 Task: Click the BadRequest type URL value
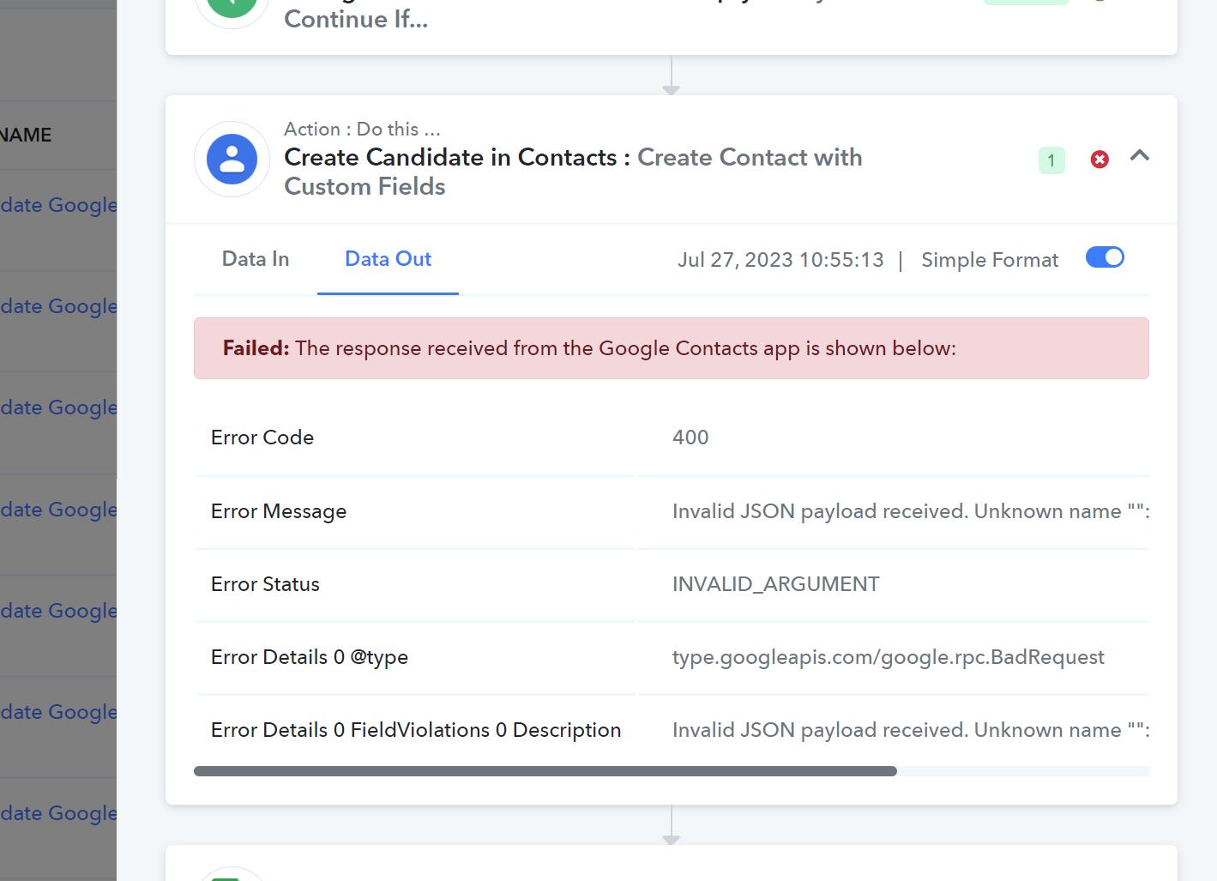pyautogui.click(x=888, y=657)
